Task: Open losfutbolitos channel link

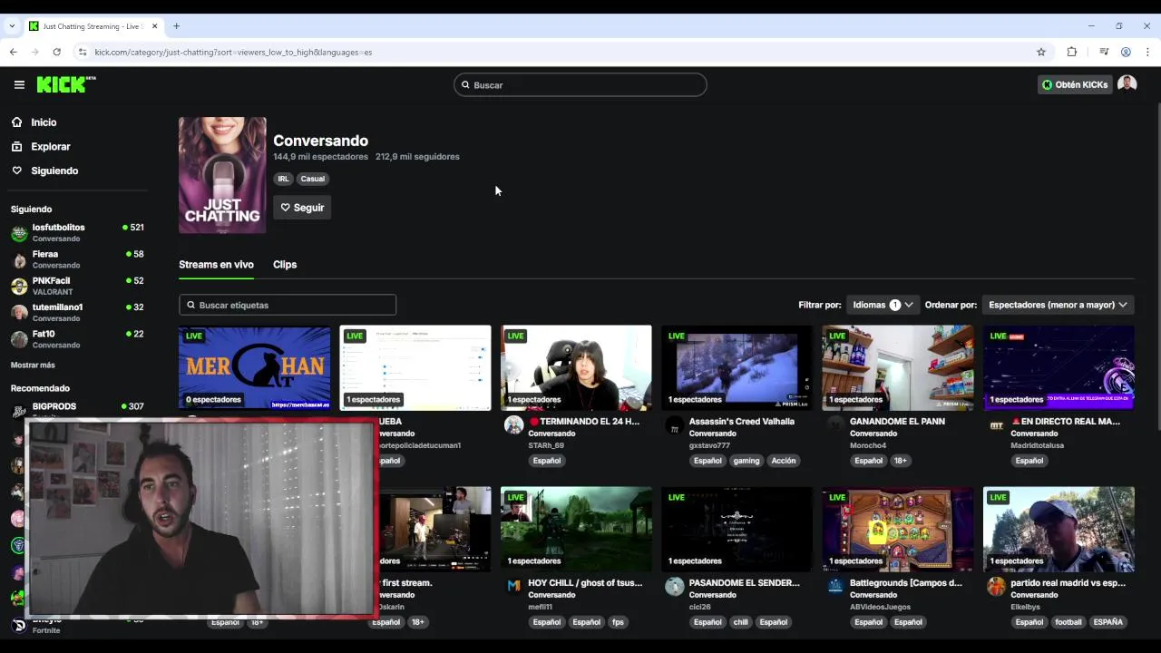Action: point(59,228)
